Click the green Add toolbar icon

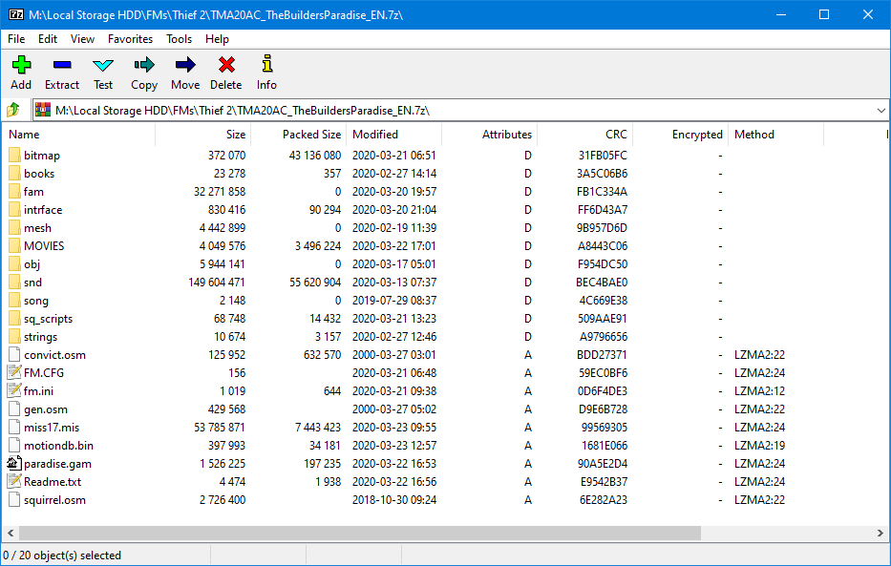21,65
